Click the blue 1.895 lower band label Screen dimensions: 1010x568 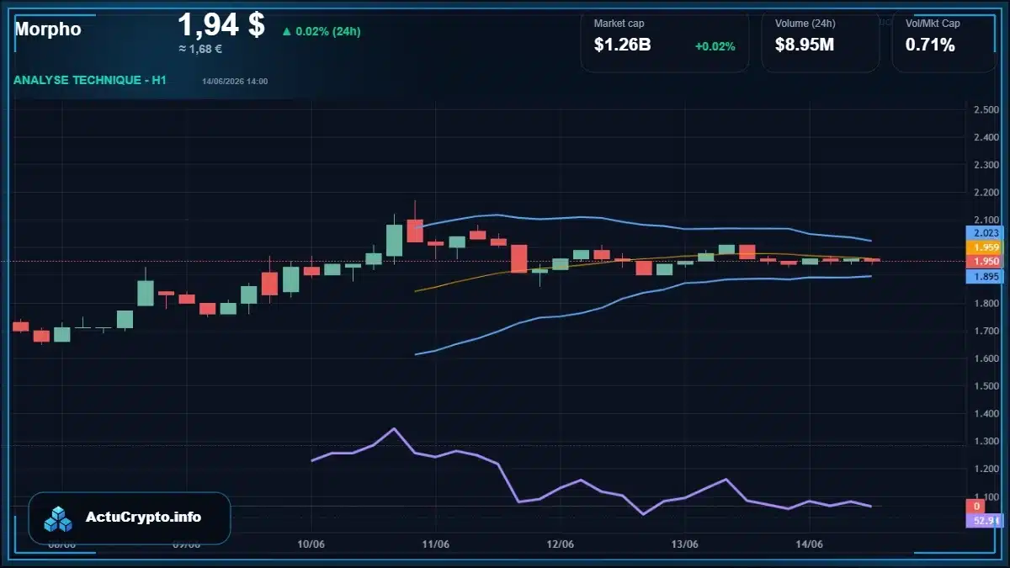[982, 276]
